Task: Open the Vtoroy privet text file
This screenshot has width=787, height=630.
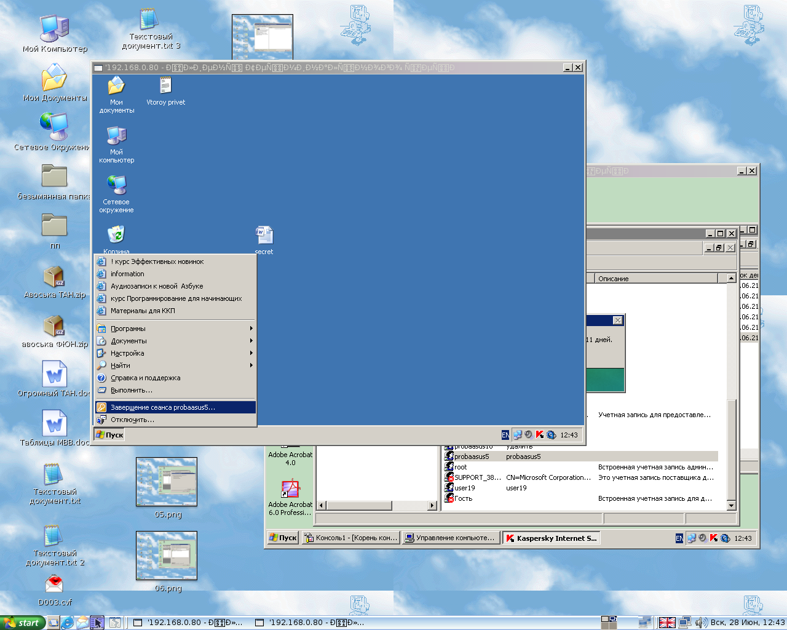Action: 165,87
